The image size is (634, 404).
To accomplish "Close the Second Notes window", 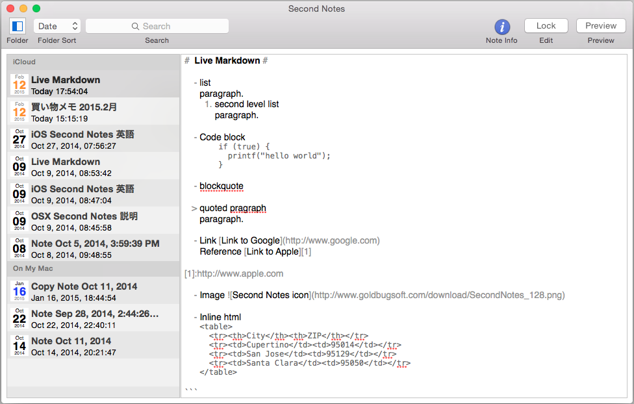I will 10,8.
